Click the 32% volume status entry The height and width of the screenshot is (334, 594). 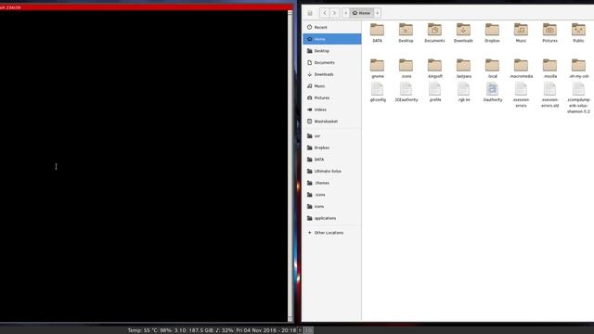(x=225, y=330)
